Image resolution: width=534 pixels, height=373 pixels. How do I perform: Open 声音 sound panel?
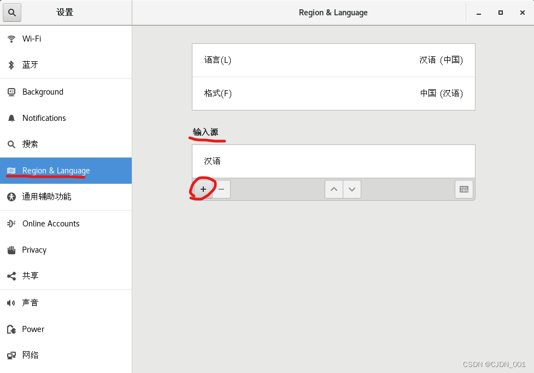(x=66, y=303)
